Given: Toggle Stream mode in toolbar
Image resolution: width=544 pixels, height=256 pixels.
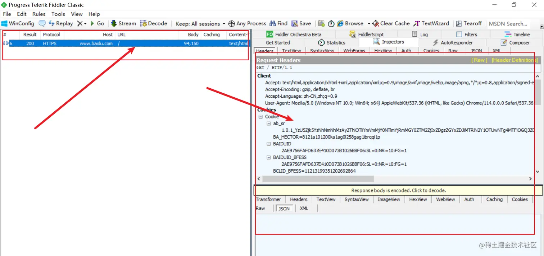Looking at the screenshot, I should (x=123, y=23).
